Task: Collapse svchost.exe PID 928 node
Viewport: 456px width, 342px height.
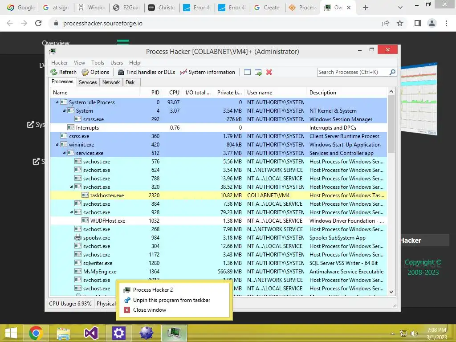Action: click(x=71, y=212)
